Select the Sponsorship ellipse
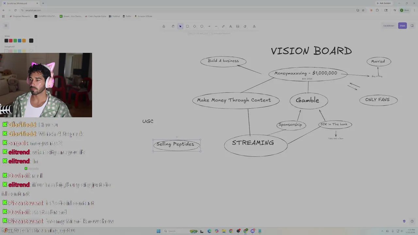This screenshot has width=418, height=235. [291, 125]
